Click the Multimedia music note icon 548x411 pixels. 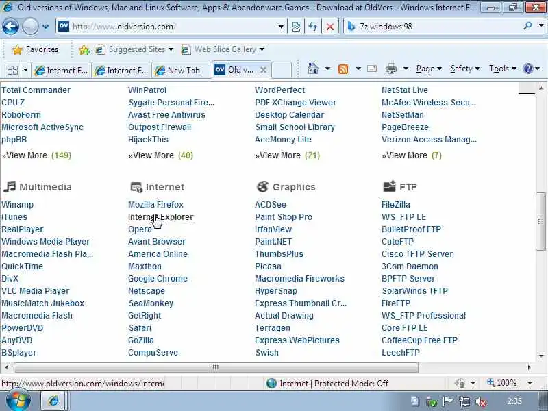tap(10, 186)
